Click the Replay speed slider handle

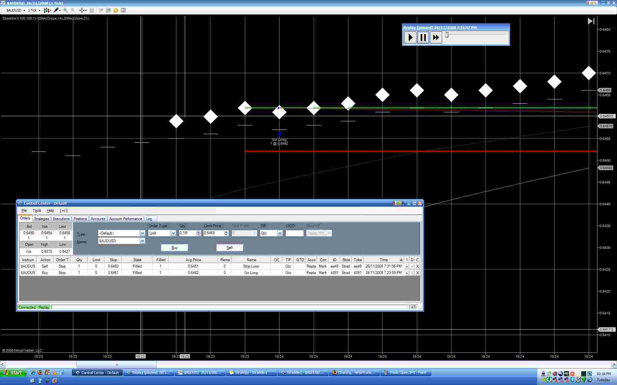coord(447,35)
